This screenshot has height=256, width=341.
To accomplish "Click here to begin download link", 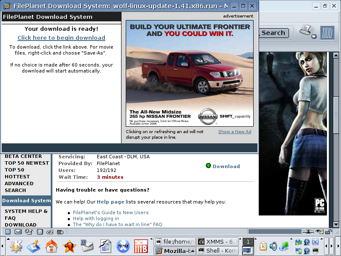I will coord(61,38).
